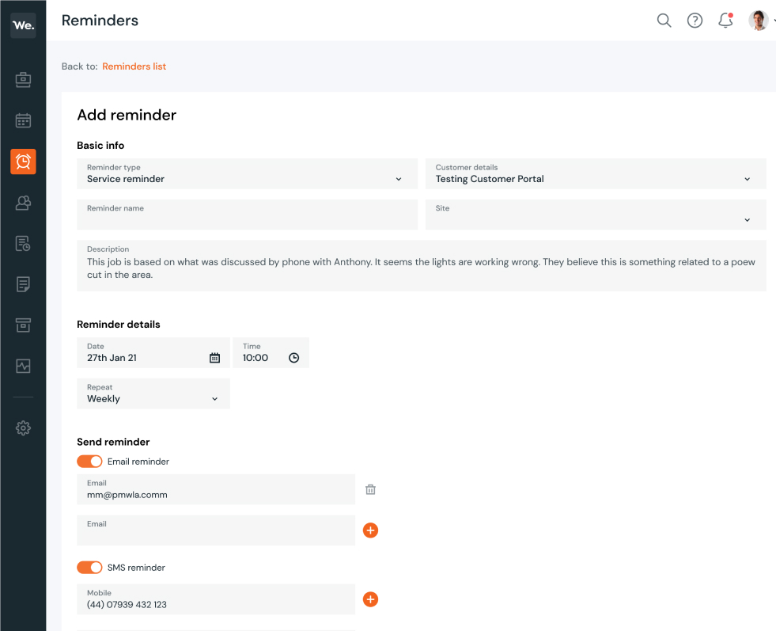Go to the calendar sidebar icon
Viewport: 776px width, 631px height.
click(x=23, y=120)
